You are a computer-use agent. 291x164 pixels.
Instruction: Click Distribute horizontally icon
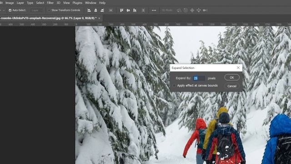[x=143, y=10]
